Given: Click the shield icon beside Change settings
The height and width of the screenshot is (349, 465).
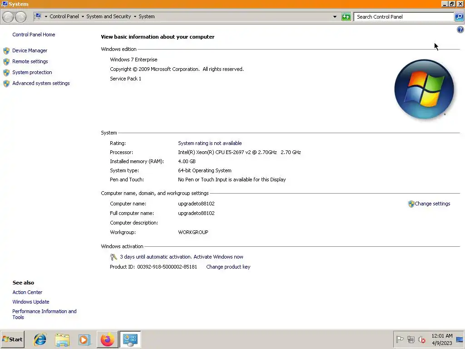Looking at the screenshot, I should click(411, 204).
